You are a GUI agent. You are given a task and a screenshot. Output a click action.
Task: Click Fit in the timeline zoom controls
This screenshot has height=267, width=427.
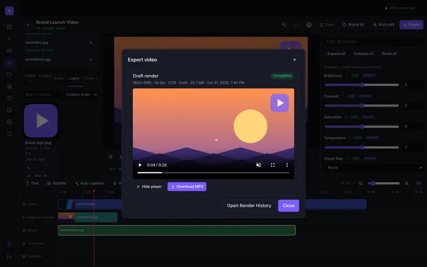point(418,183)
